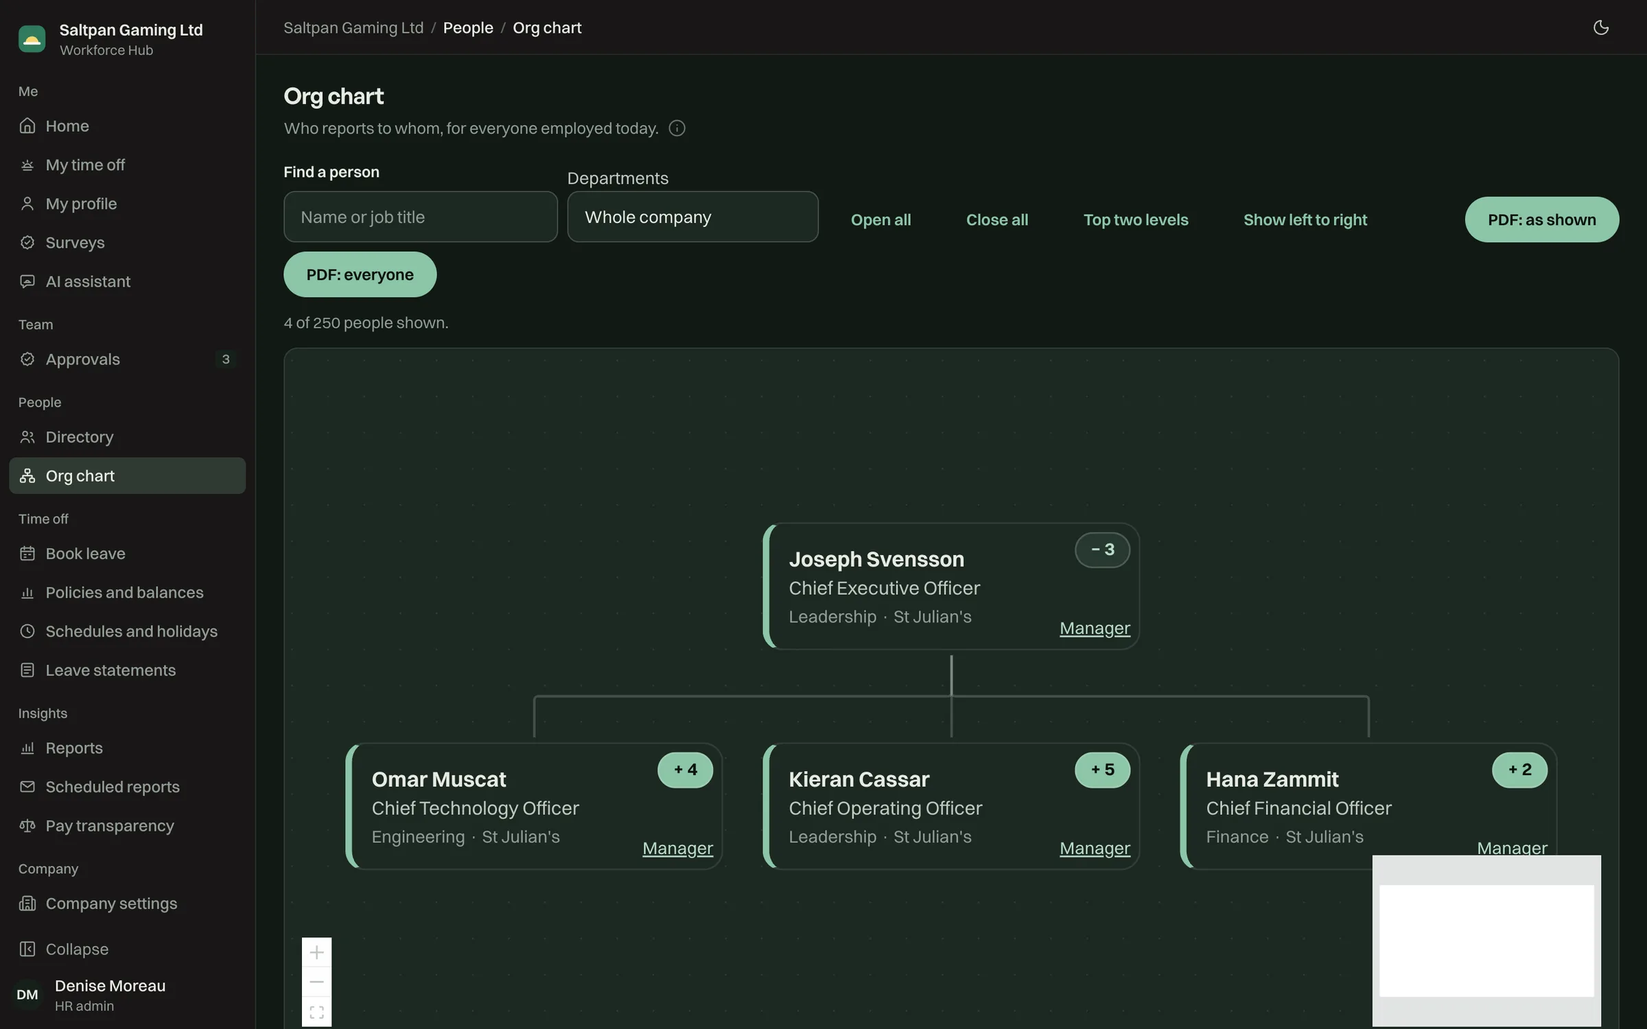Zoom in on the org chart
Screen dimensions: 1647x1029
point(316,952)
